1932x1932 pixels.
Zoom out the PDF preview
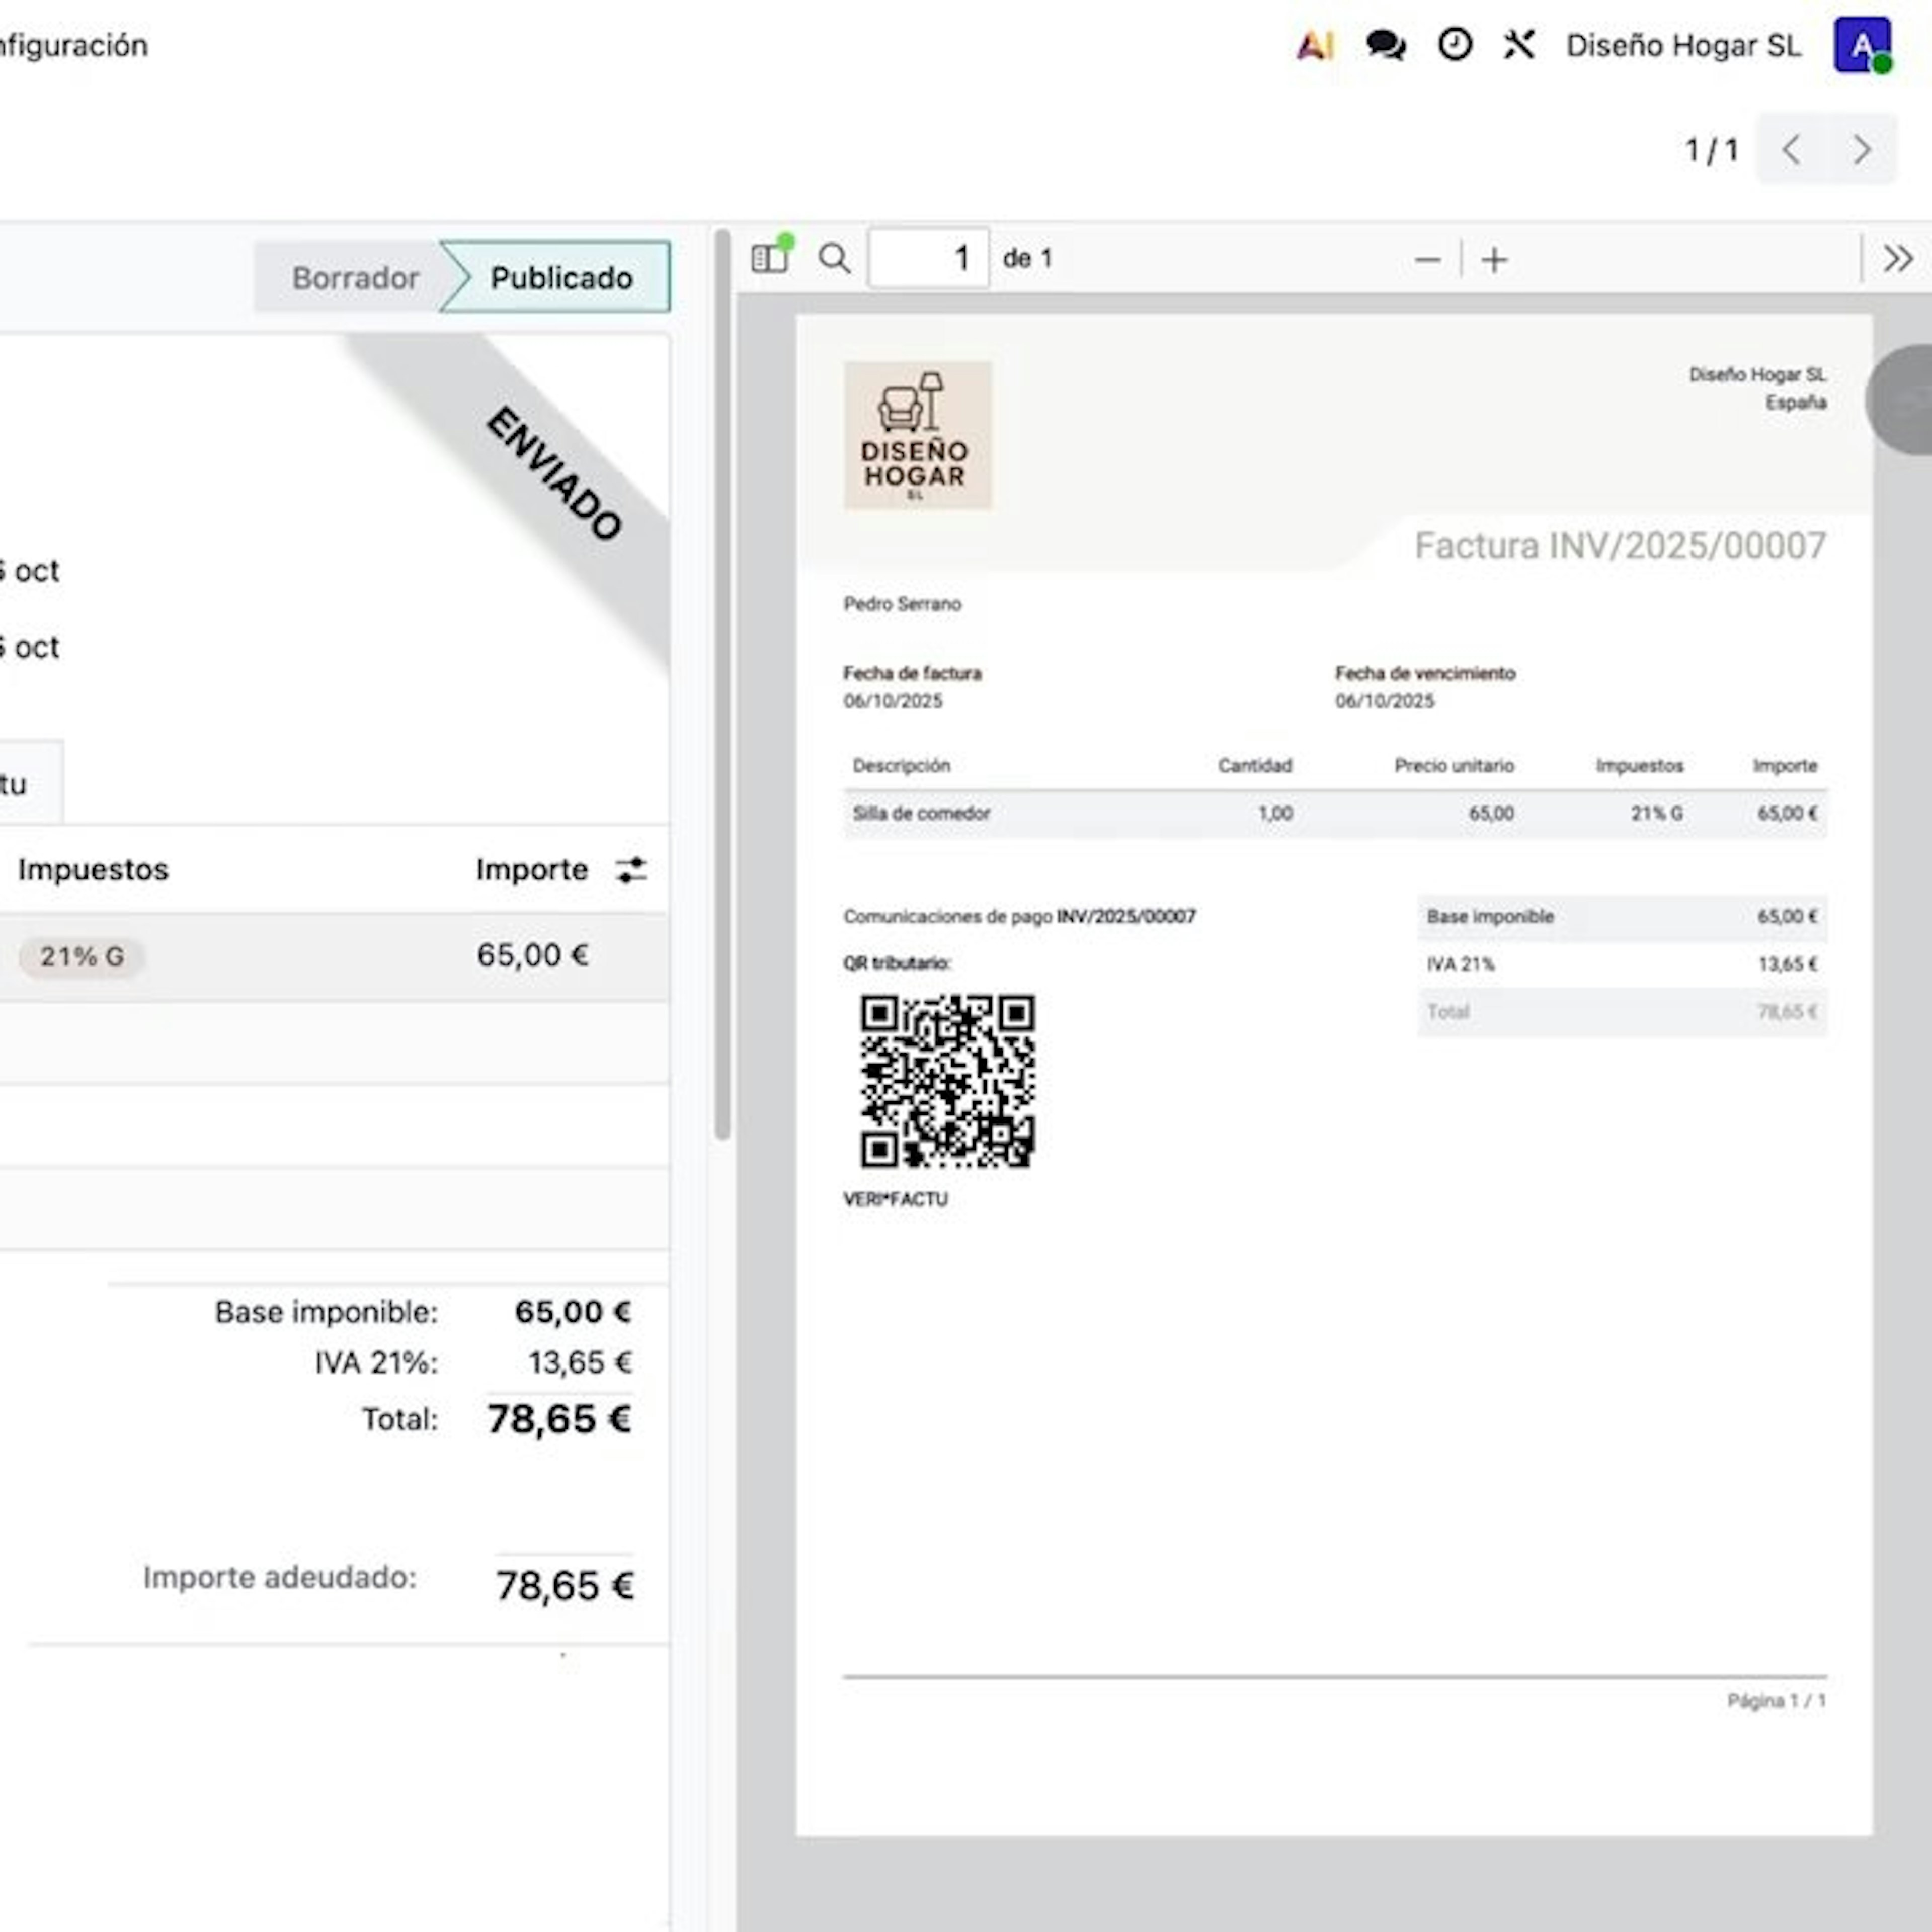(1427, 260)
